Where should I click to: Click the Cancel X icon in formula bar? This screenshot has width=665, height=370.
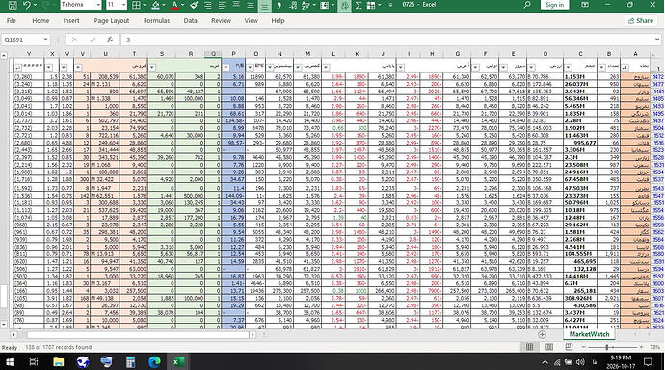click(x=74, y=40)
